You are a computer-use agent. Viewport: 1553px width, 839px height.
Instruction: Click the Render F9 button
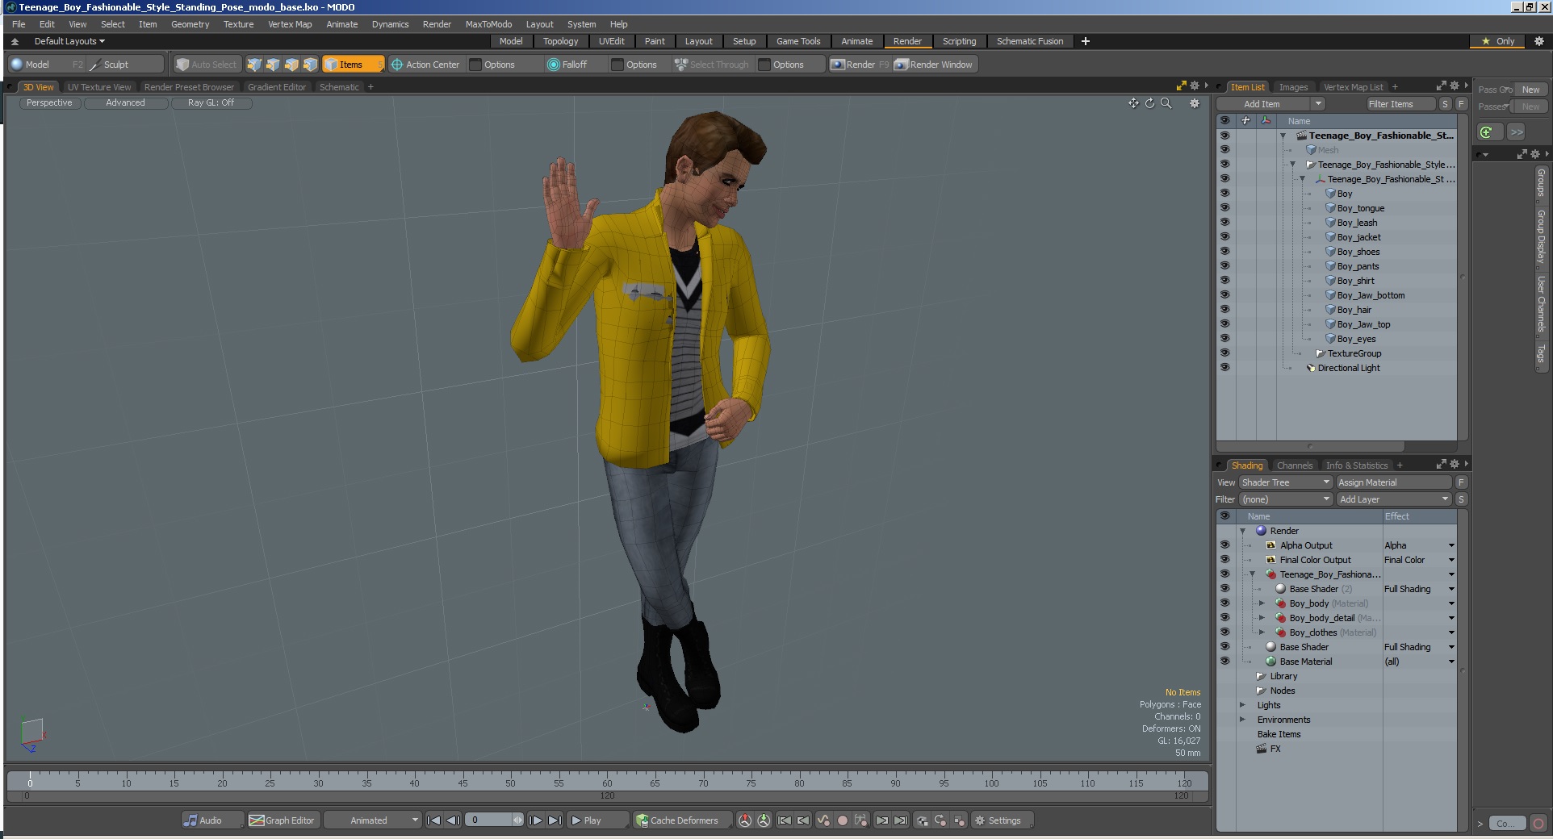tap(860, 65)
